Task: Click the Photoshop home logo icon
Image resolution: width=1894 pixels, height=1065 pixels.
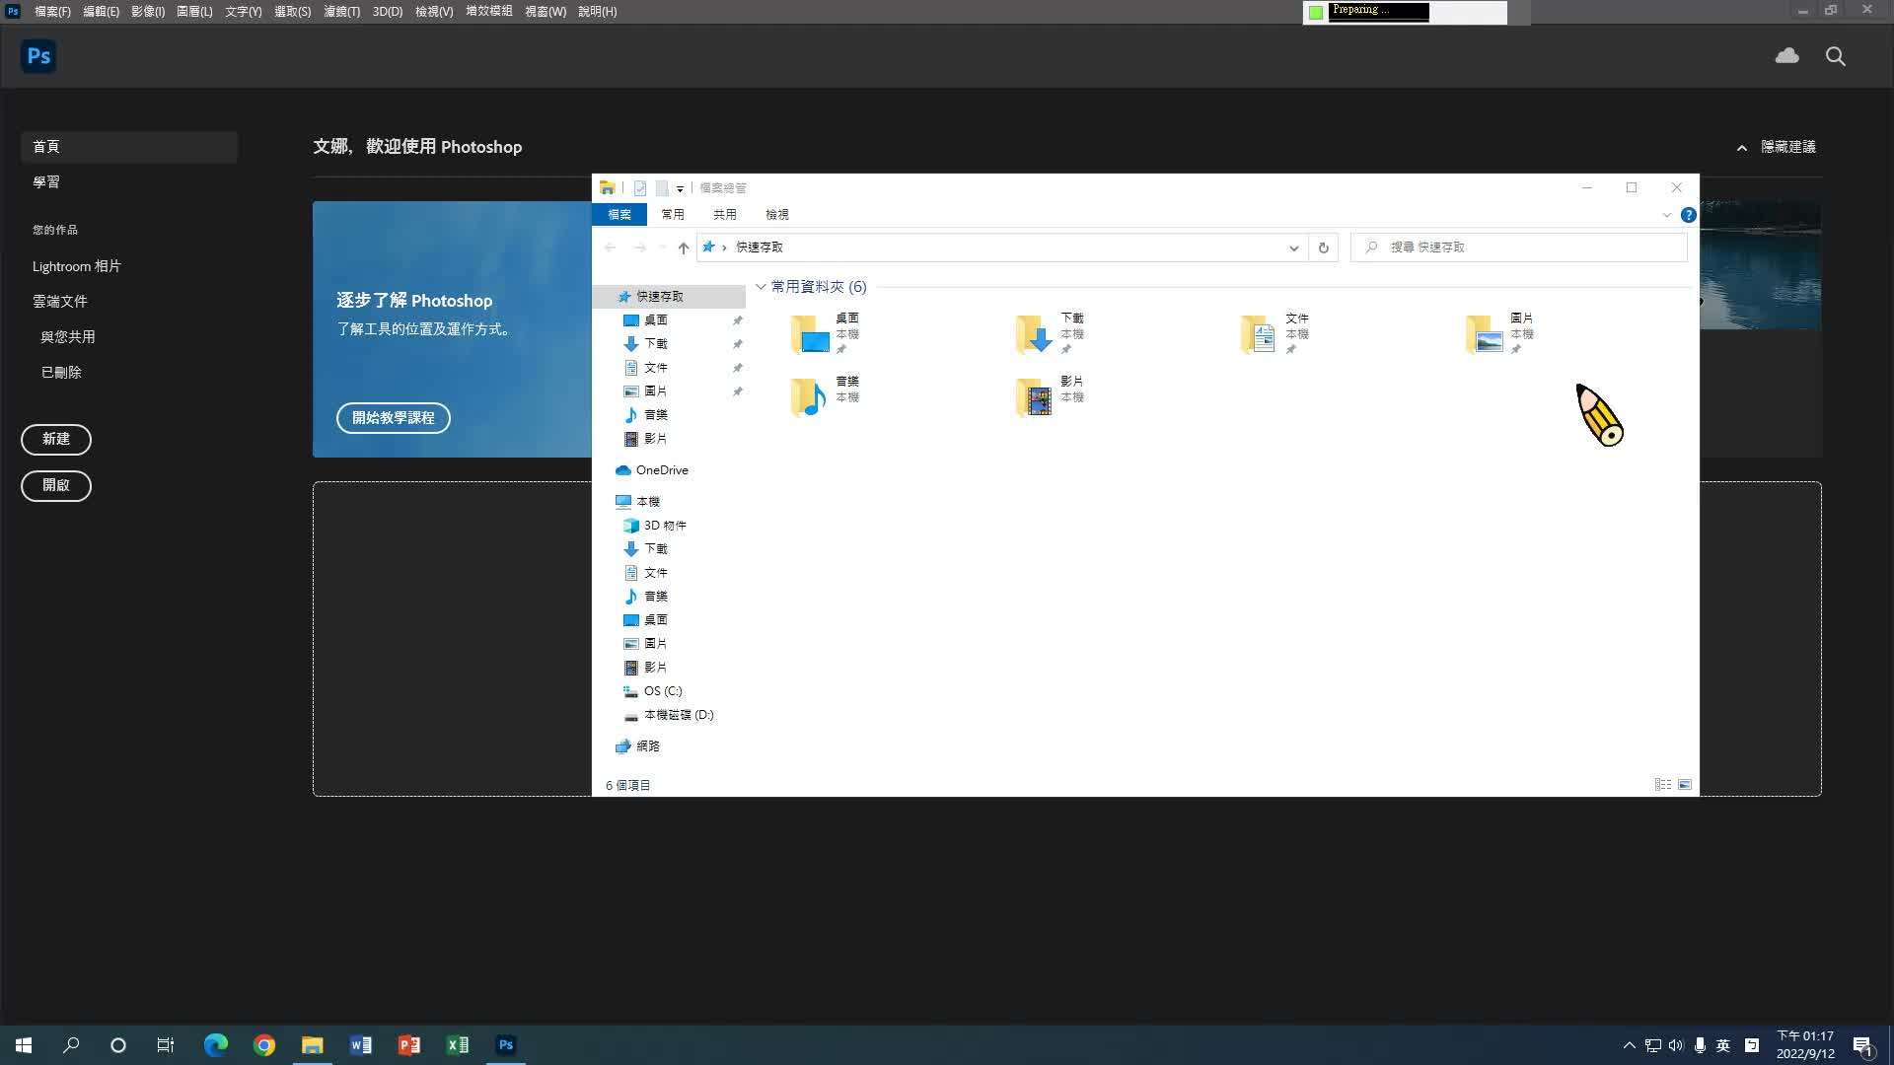Action: (38, 56)
